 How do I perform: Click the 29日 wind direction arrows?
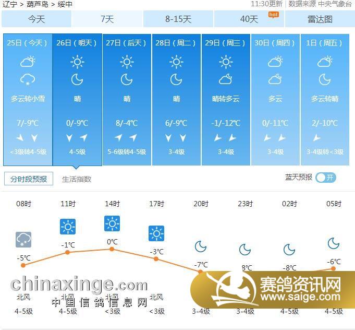pyautogui.click(x=225, y=138)
